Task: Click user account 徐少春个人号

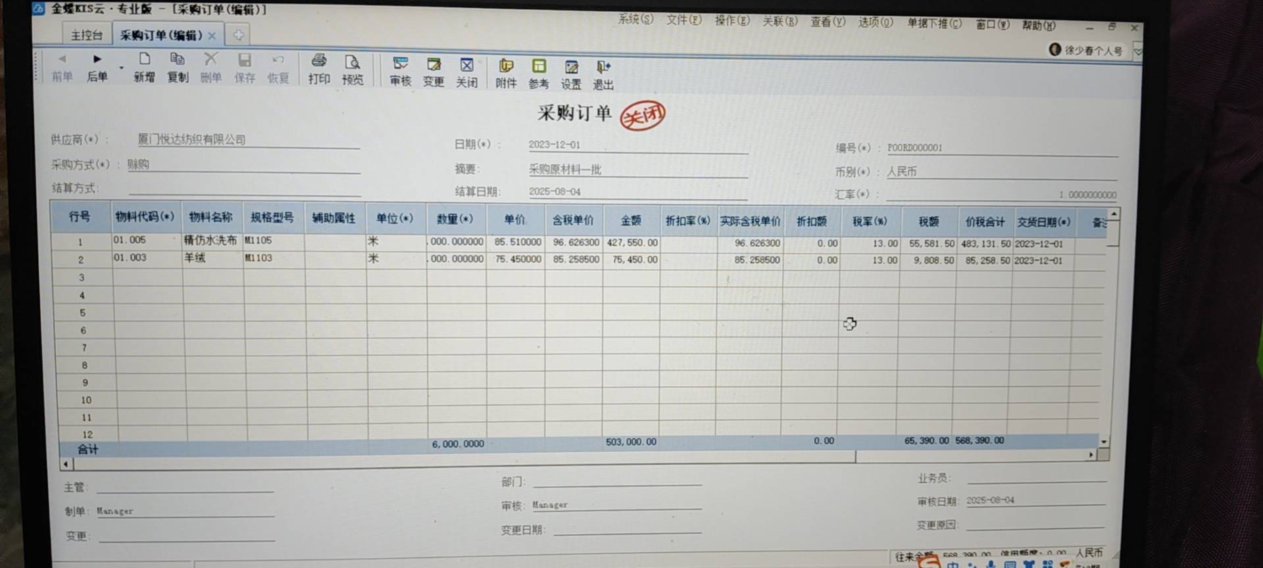Action: coord(1086,50)
